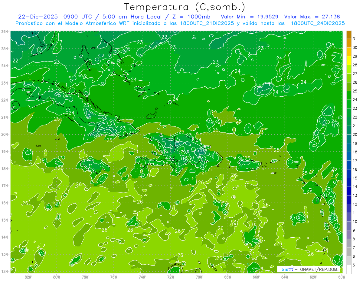
Task: Click the '18' value in the color legend
Action: [355, 152]
